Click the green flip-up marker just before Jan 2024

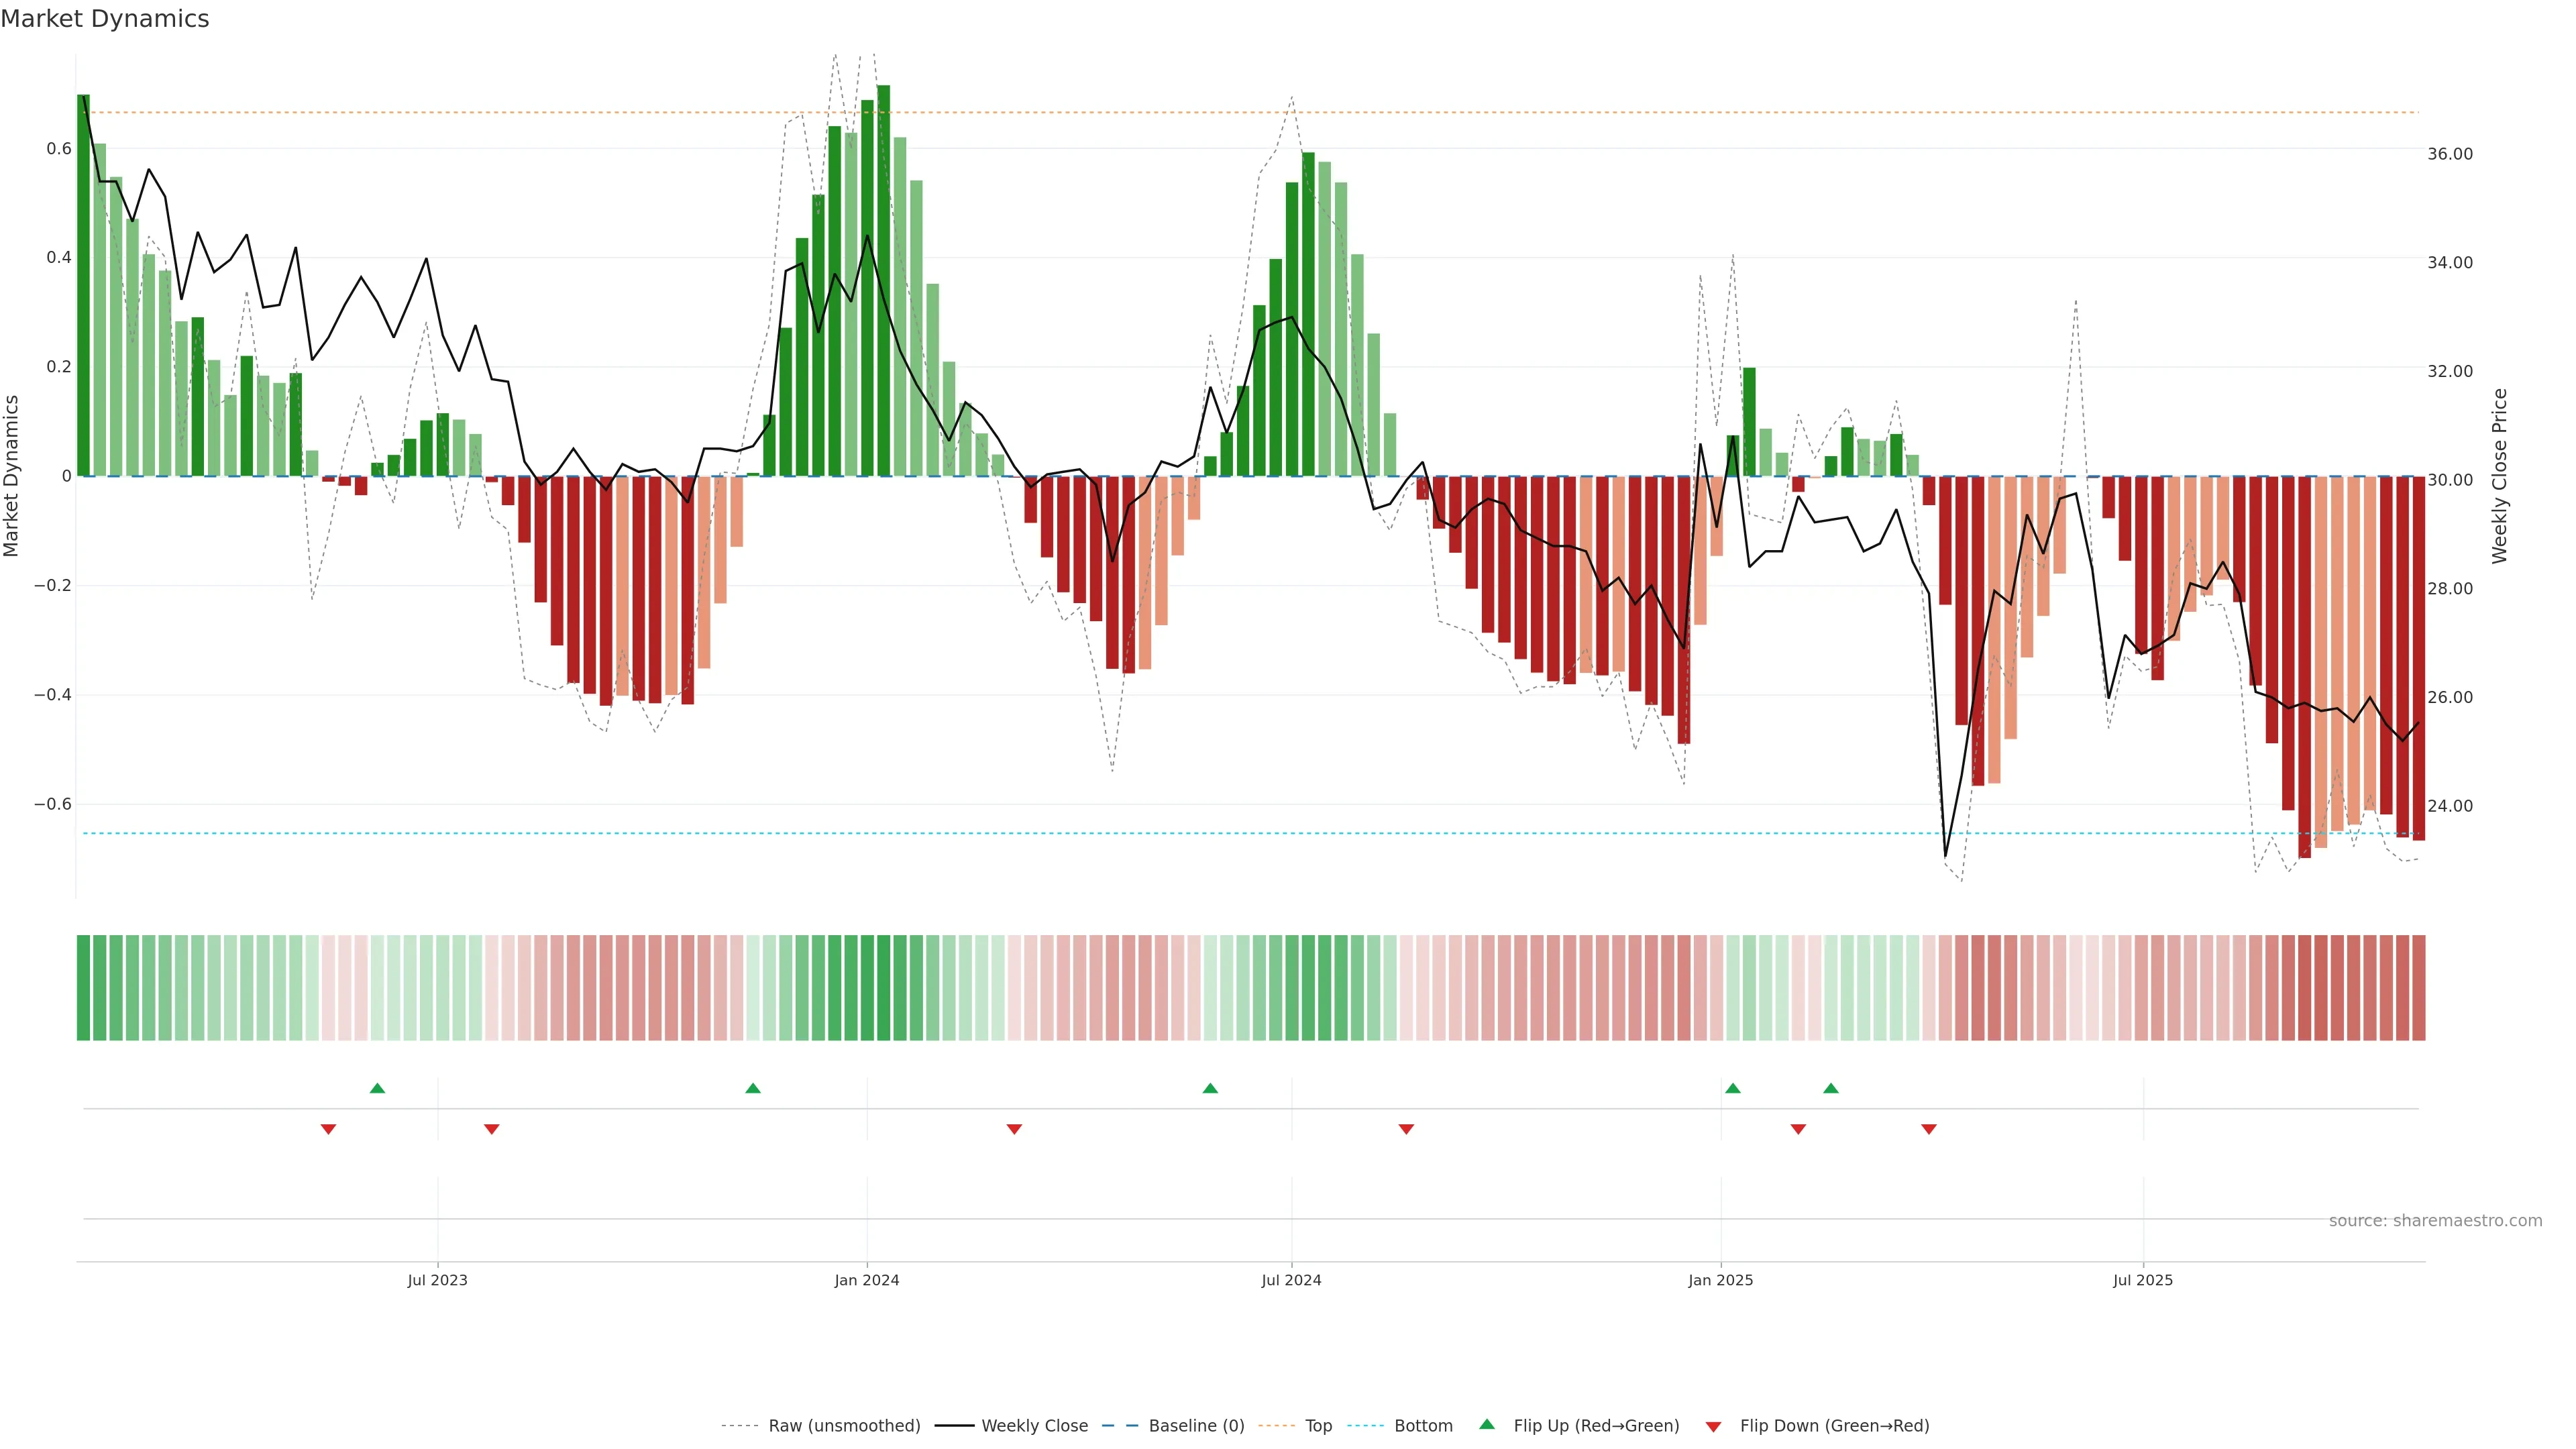(753, 1088)
